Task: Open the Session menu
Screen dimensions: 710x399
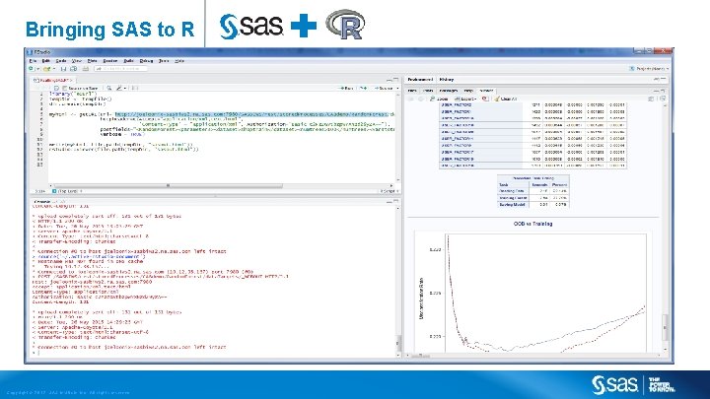Action: point(110,61)
